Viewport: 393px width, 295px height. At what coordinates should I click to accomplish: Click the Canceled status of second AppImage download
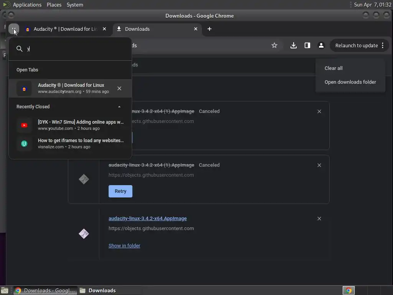click(x=209, y=165)
